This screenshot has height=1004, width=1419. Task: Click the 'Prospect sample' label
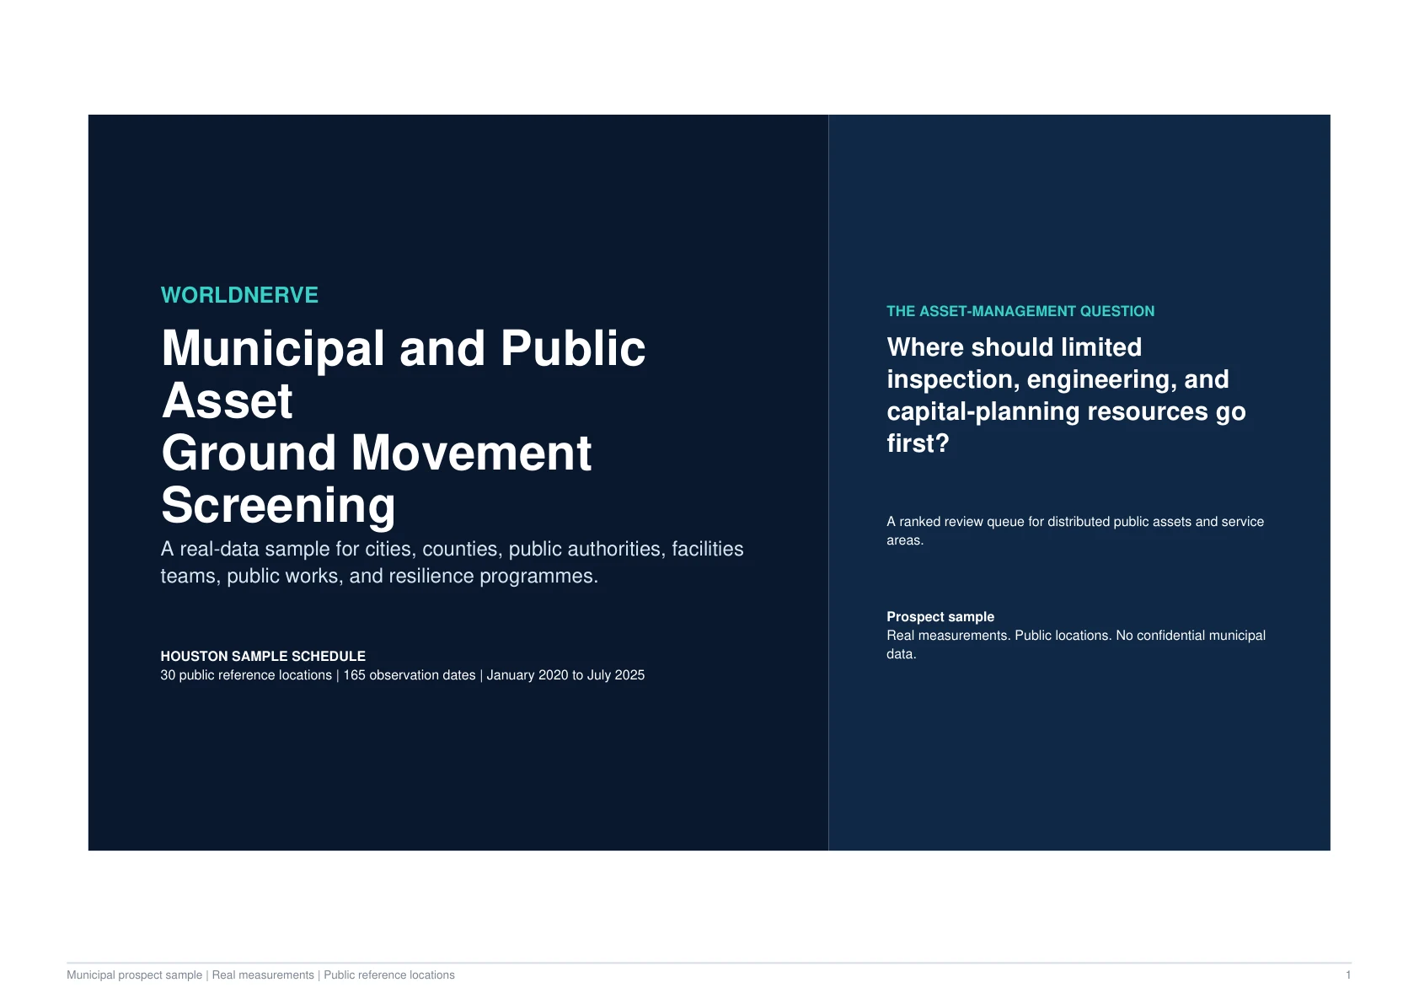click(x=940, y=617)
